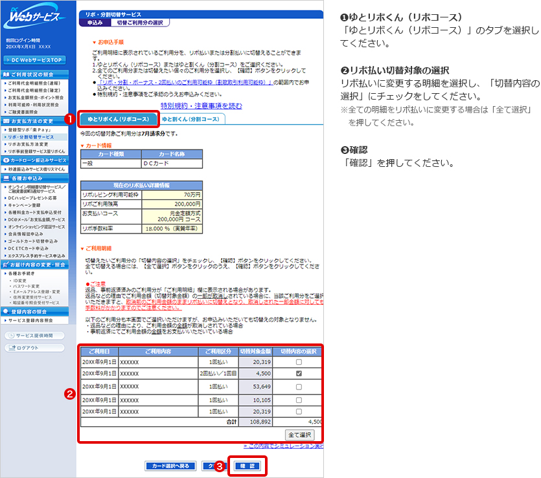Uncheck the 4,500 2回払い row checkbox
541x478 pixels.
[x=298, y=374]
